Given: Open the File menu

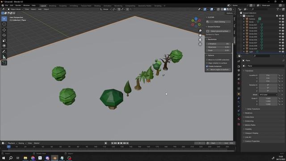Looking at the screenshot, I should coord(6,5).
